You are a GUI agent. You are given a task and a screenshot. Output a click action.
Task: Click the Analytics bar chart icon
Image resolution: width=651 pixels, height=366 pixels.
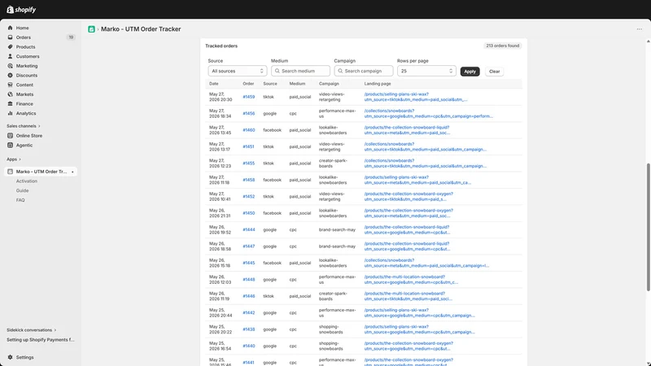pos(10,113)
